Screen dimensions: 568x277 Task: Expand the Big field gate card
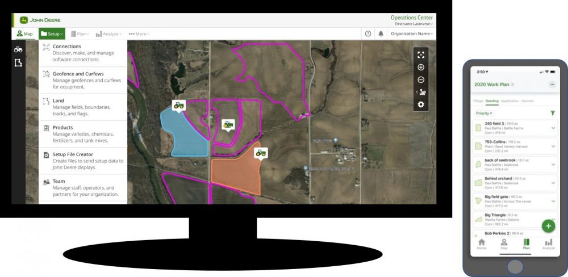point(553,202)
